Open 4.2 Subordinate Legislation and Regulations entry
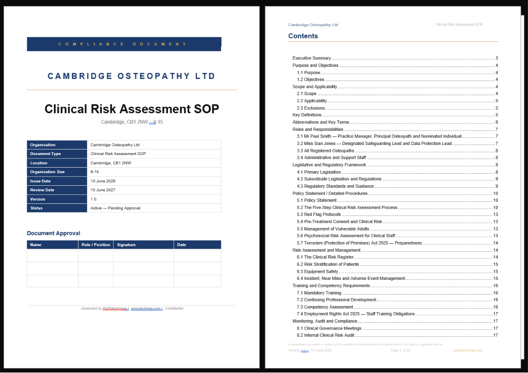 coord(397,179)
